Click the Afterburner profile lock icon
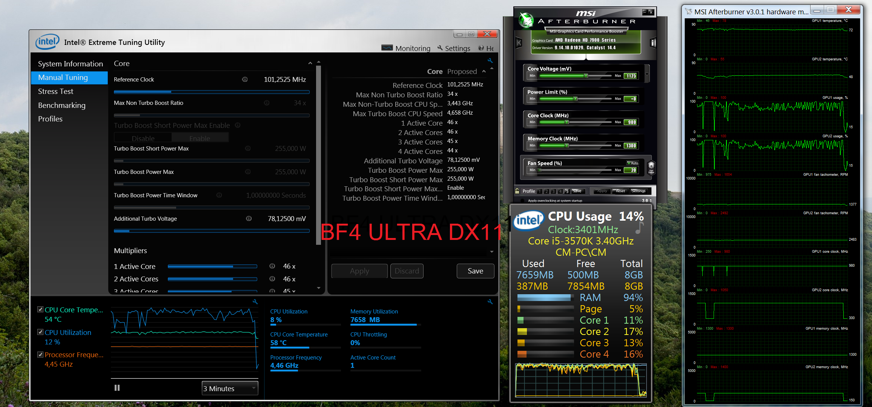Image resolution: width=872 pixels, height=407 pixels. [517, 191]
